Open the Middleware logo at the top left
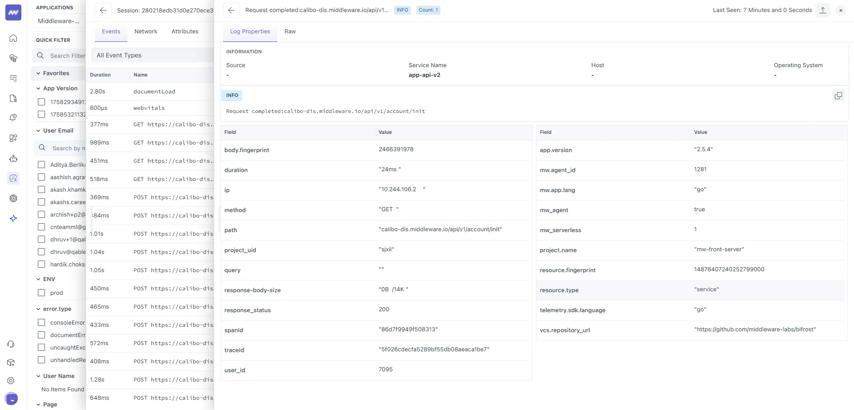The width and height of the screenshot is (854, 410). coord(13,12)
